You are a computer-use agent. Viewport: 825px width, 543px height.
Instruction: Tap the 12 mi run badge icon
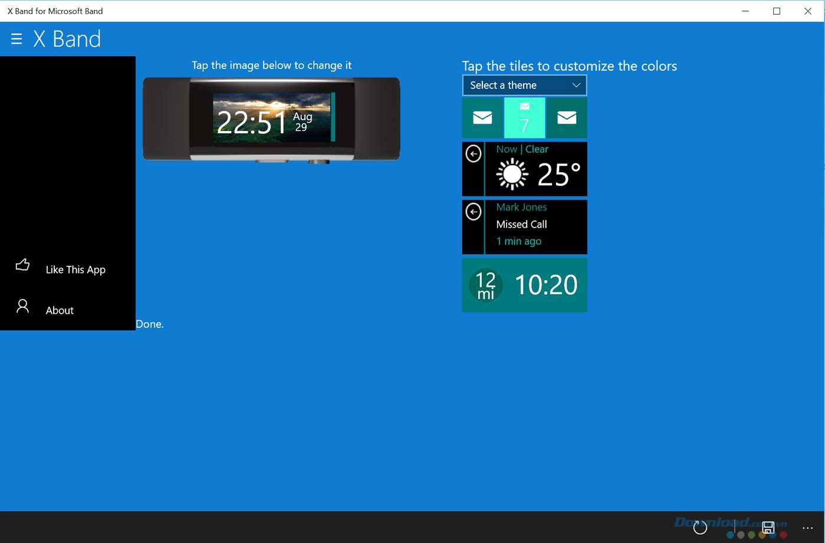pyautogui.click(x=485, y=285)
